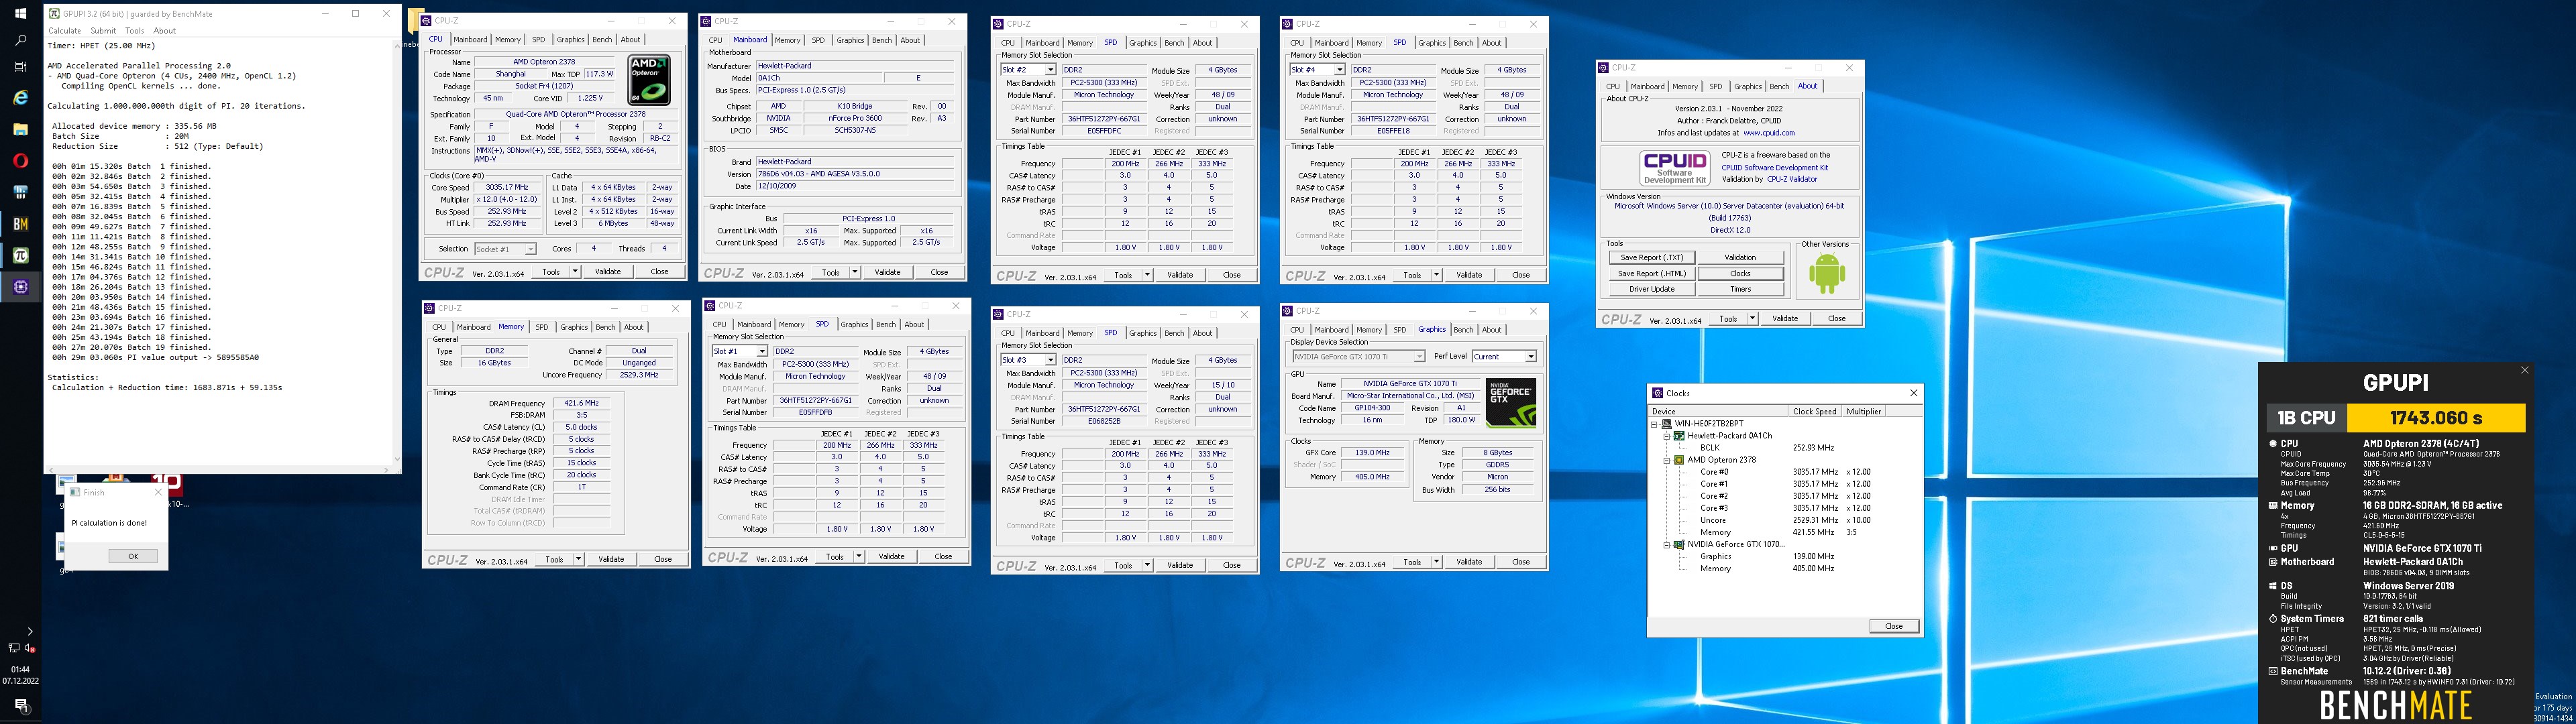This screenshot has height=724, width=2576.
Task: Switch to CPU-Z via its purple taskbar icon
Action: coord(20,287)
